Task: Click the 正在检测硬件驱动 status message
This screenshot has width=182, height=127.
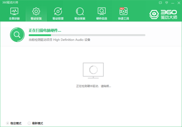Action: [x=93, y=86]
